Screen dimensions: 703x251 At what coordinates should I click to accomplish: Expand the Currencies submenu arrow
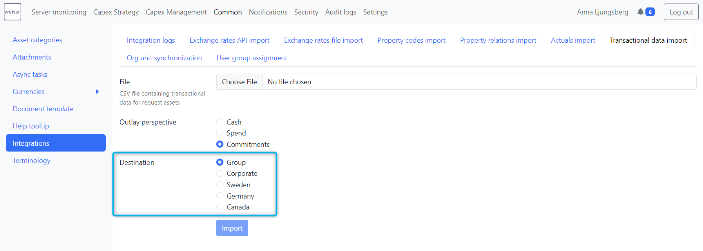pos(97,92)
